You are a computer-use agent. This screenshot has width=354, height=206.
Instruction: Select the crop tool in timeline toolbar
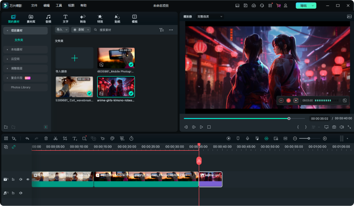point(65,138)
